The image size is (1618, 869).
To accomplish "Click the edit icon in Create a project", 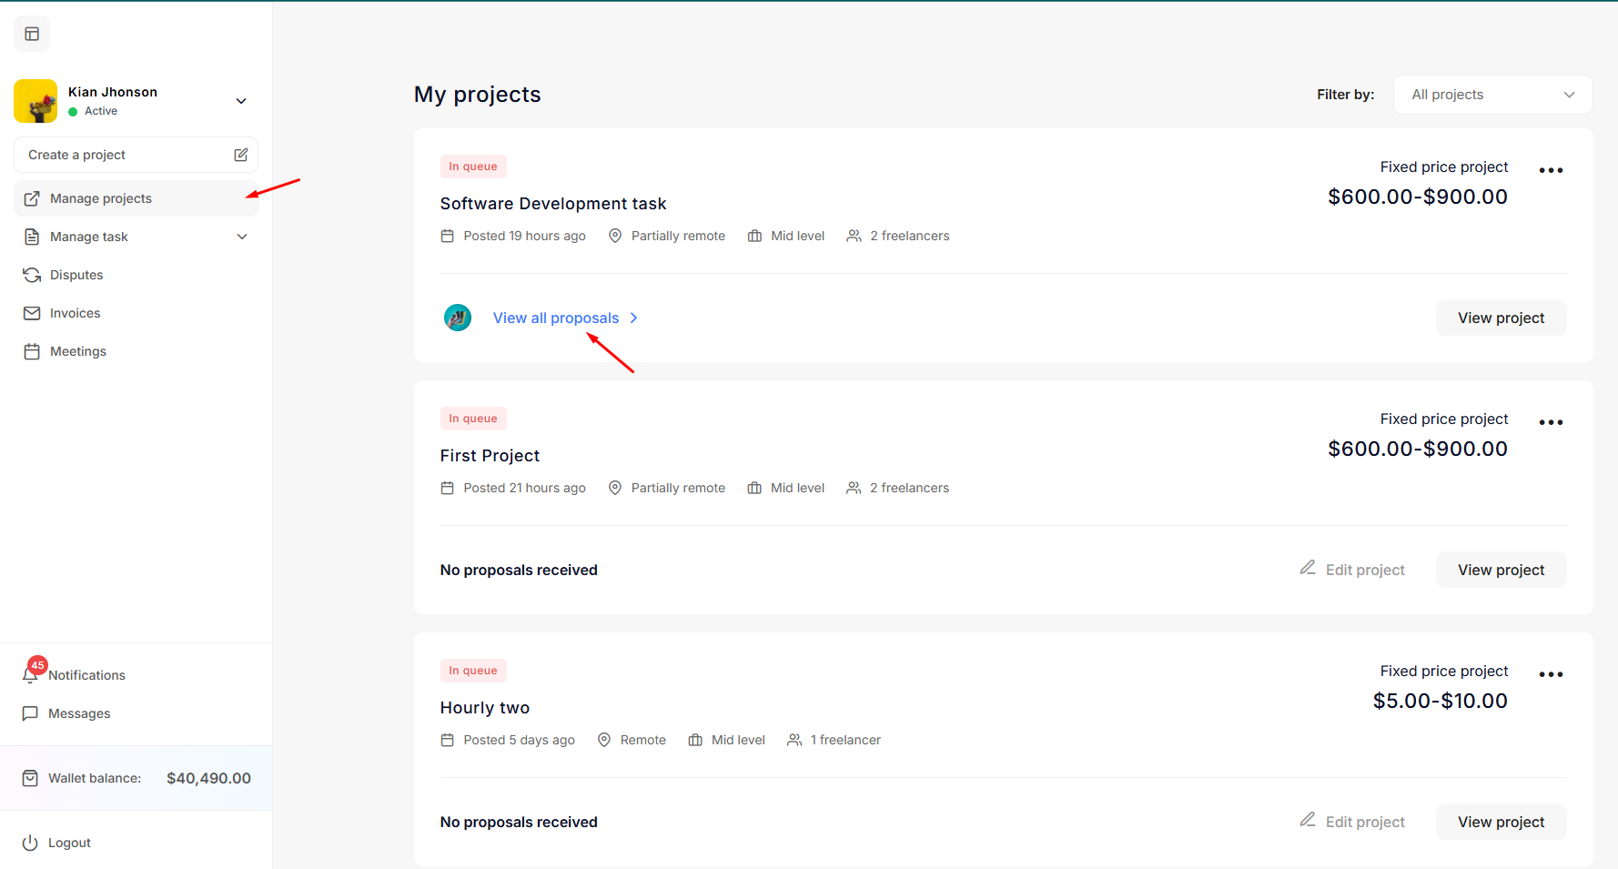I will (241, 155).
